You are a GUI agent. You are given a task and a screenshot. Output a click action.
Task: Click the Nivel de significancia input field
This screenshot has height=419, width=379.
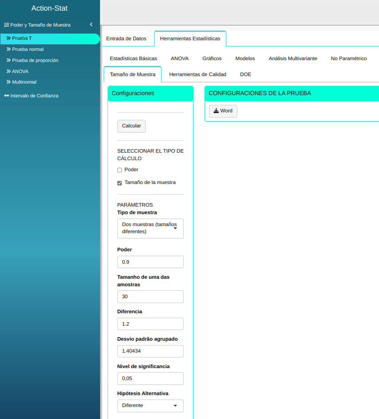(x=150, y=378)
